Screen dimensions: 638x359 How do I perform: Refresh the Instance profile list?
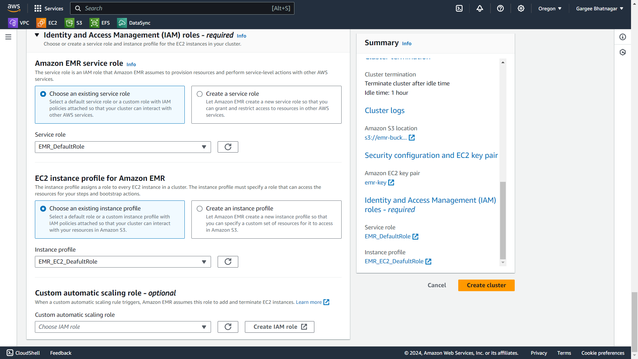coord(228,262)
